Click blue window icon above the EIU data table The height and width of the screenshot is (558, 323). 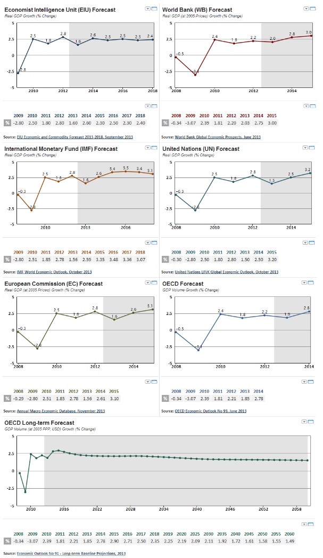point(154,106)
